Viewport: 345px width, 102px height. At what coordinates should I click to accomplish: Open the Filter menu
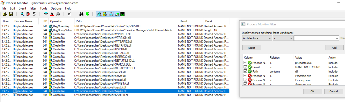coord(33,8)
